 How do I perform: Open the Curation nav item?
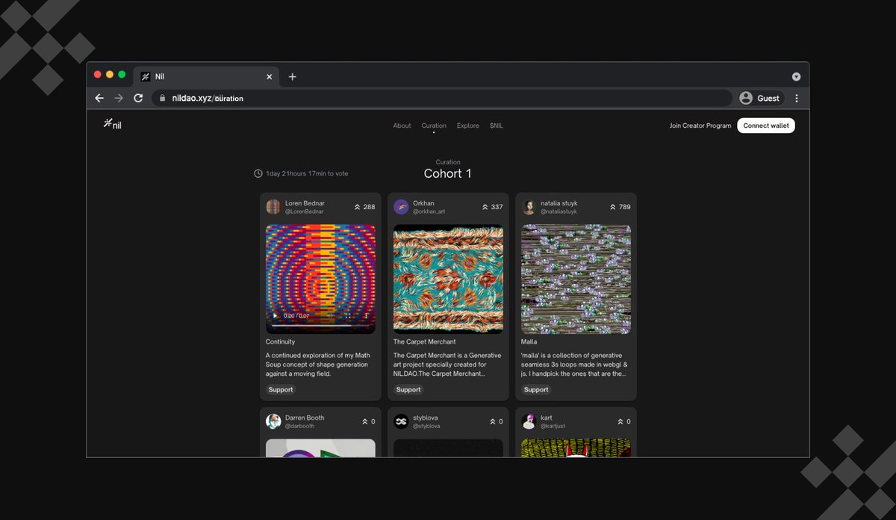(x=434, y=126)
